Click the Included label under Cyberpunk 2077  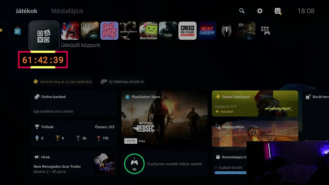(x=224, y=112)
